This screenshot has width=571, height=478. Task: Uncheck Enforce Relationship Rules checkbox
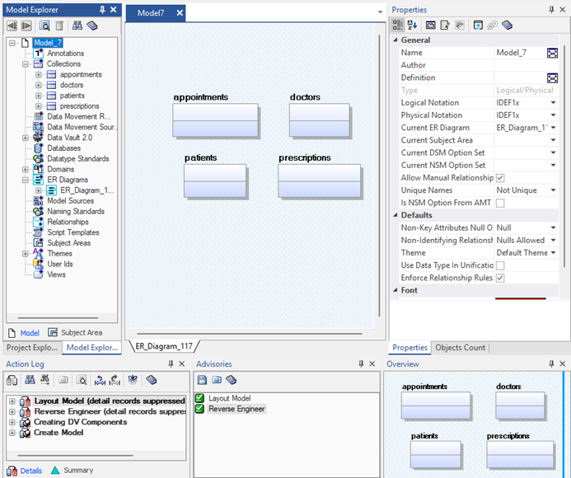click(500, 278)
